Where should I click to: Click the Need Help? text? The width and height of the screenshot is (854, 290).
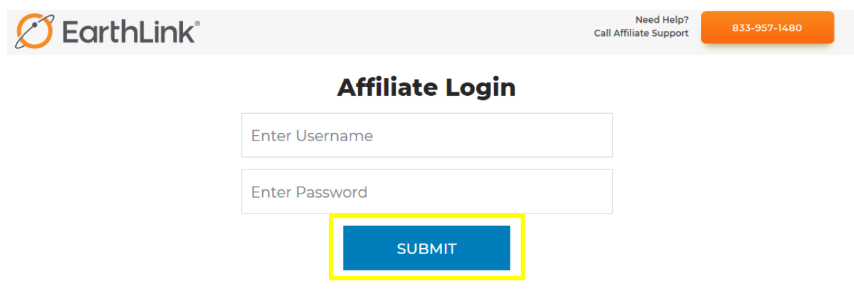pyautogui.click(x=662, y=20)
